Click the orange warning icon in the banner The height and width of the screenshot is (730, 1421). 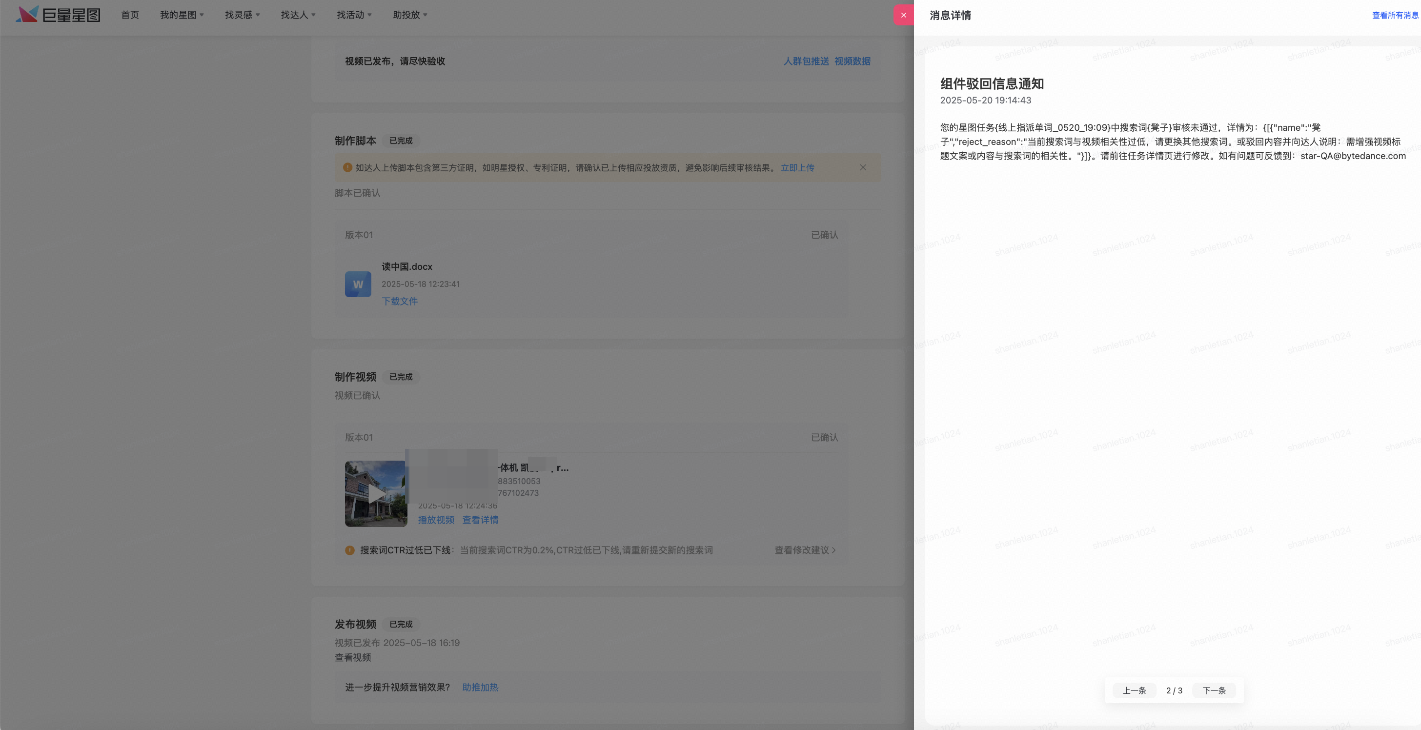pos(347,168)
